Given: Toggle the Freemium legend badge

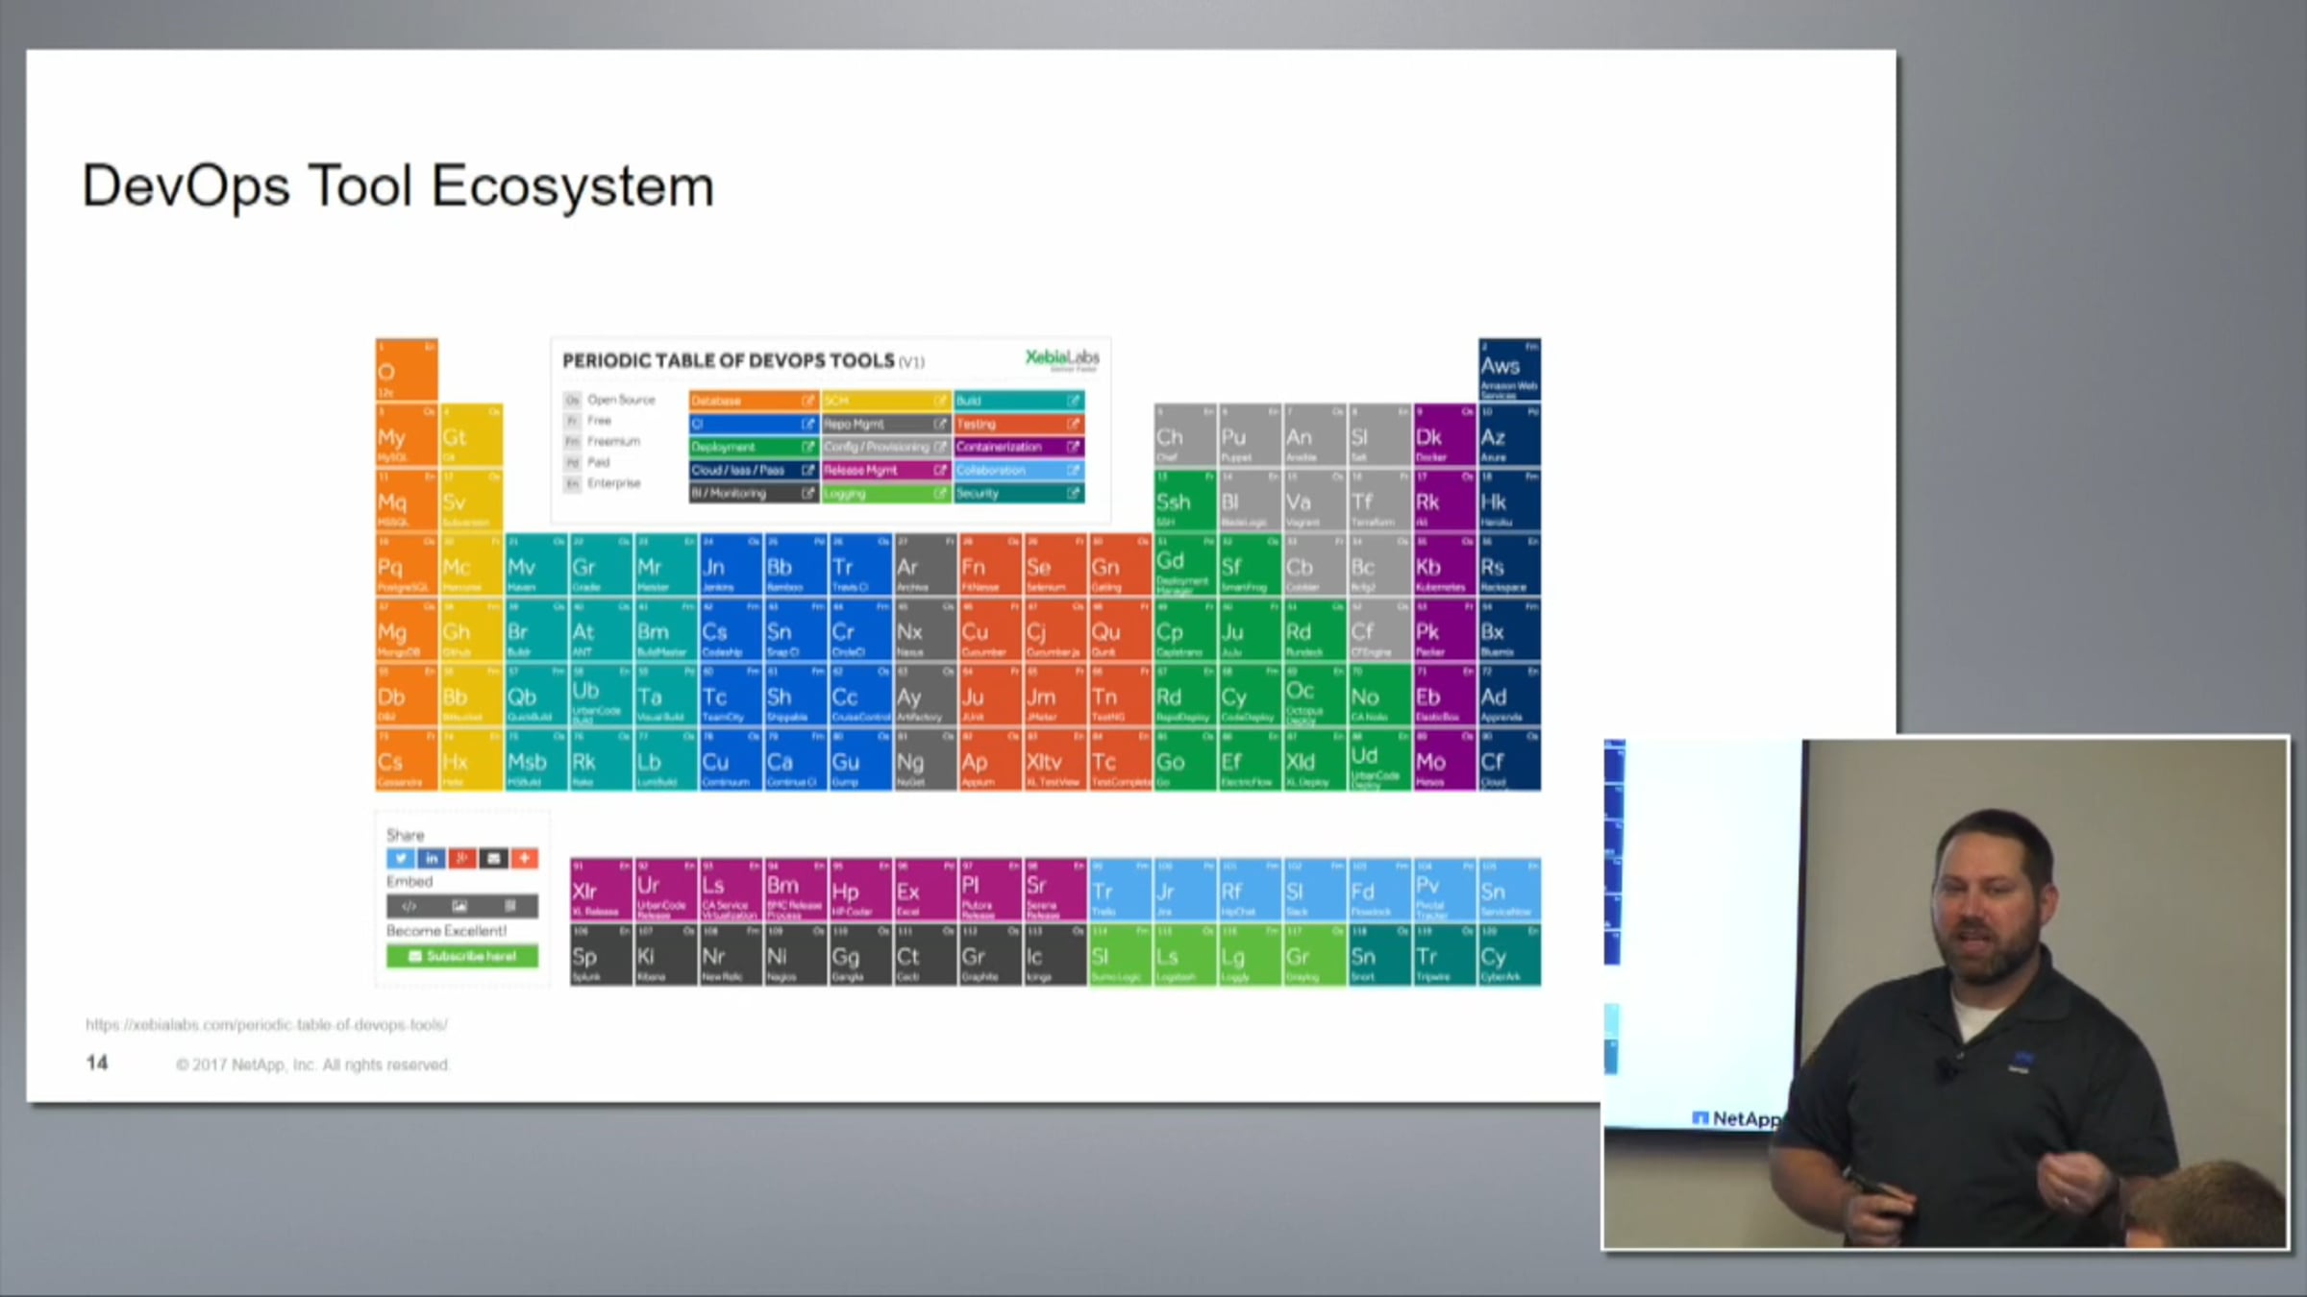Looking at the screenshot, I should point(572,442).
